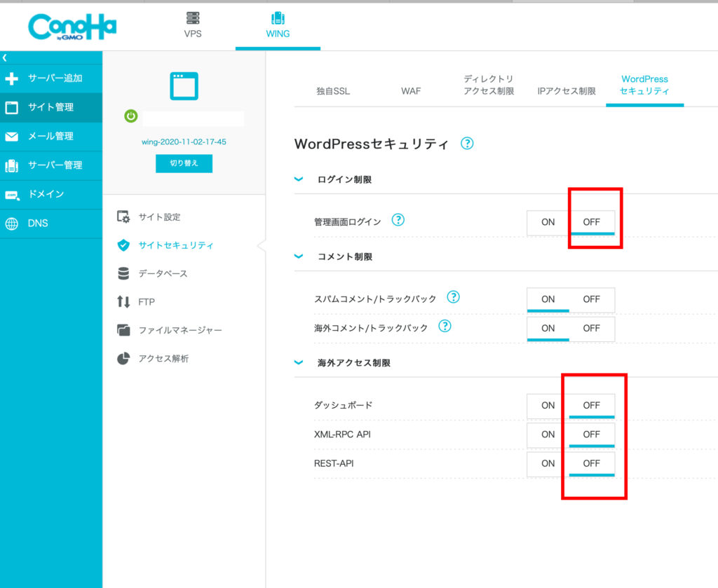Click the globe icon beside DNS
Viewport: 718px width, 588px height.
point(11,224)
